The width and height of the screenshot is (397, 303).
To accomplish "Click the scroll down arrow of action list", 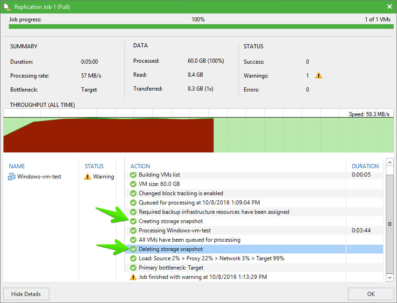I will coord(390,277).
